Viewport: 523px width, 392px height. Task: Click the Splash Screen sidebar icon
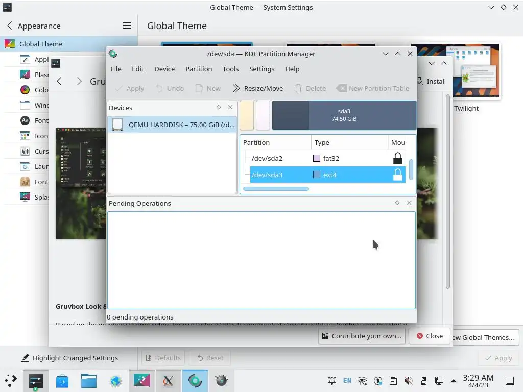point(25,197)
